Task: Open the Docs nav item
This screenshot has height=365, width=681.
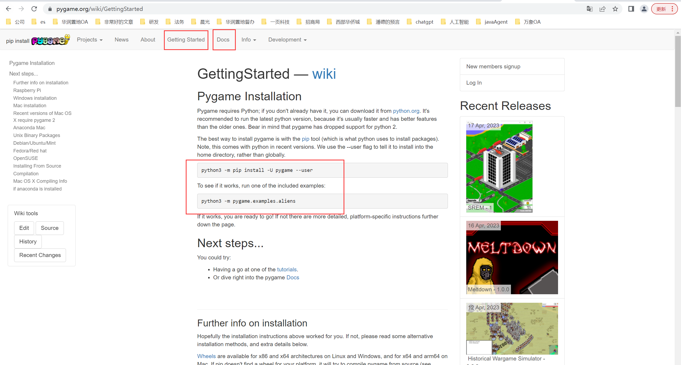Action: click(223, 40)
